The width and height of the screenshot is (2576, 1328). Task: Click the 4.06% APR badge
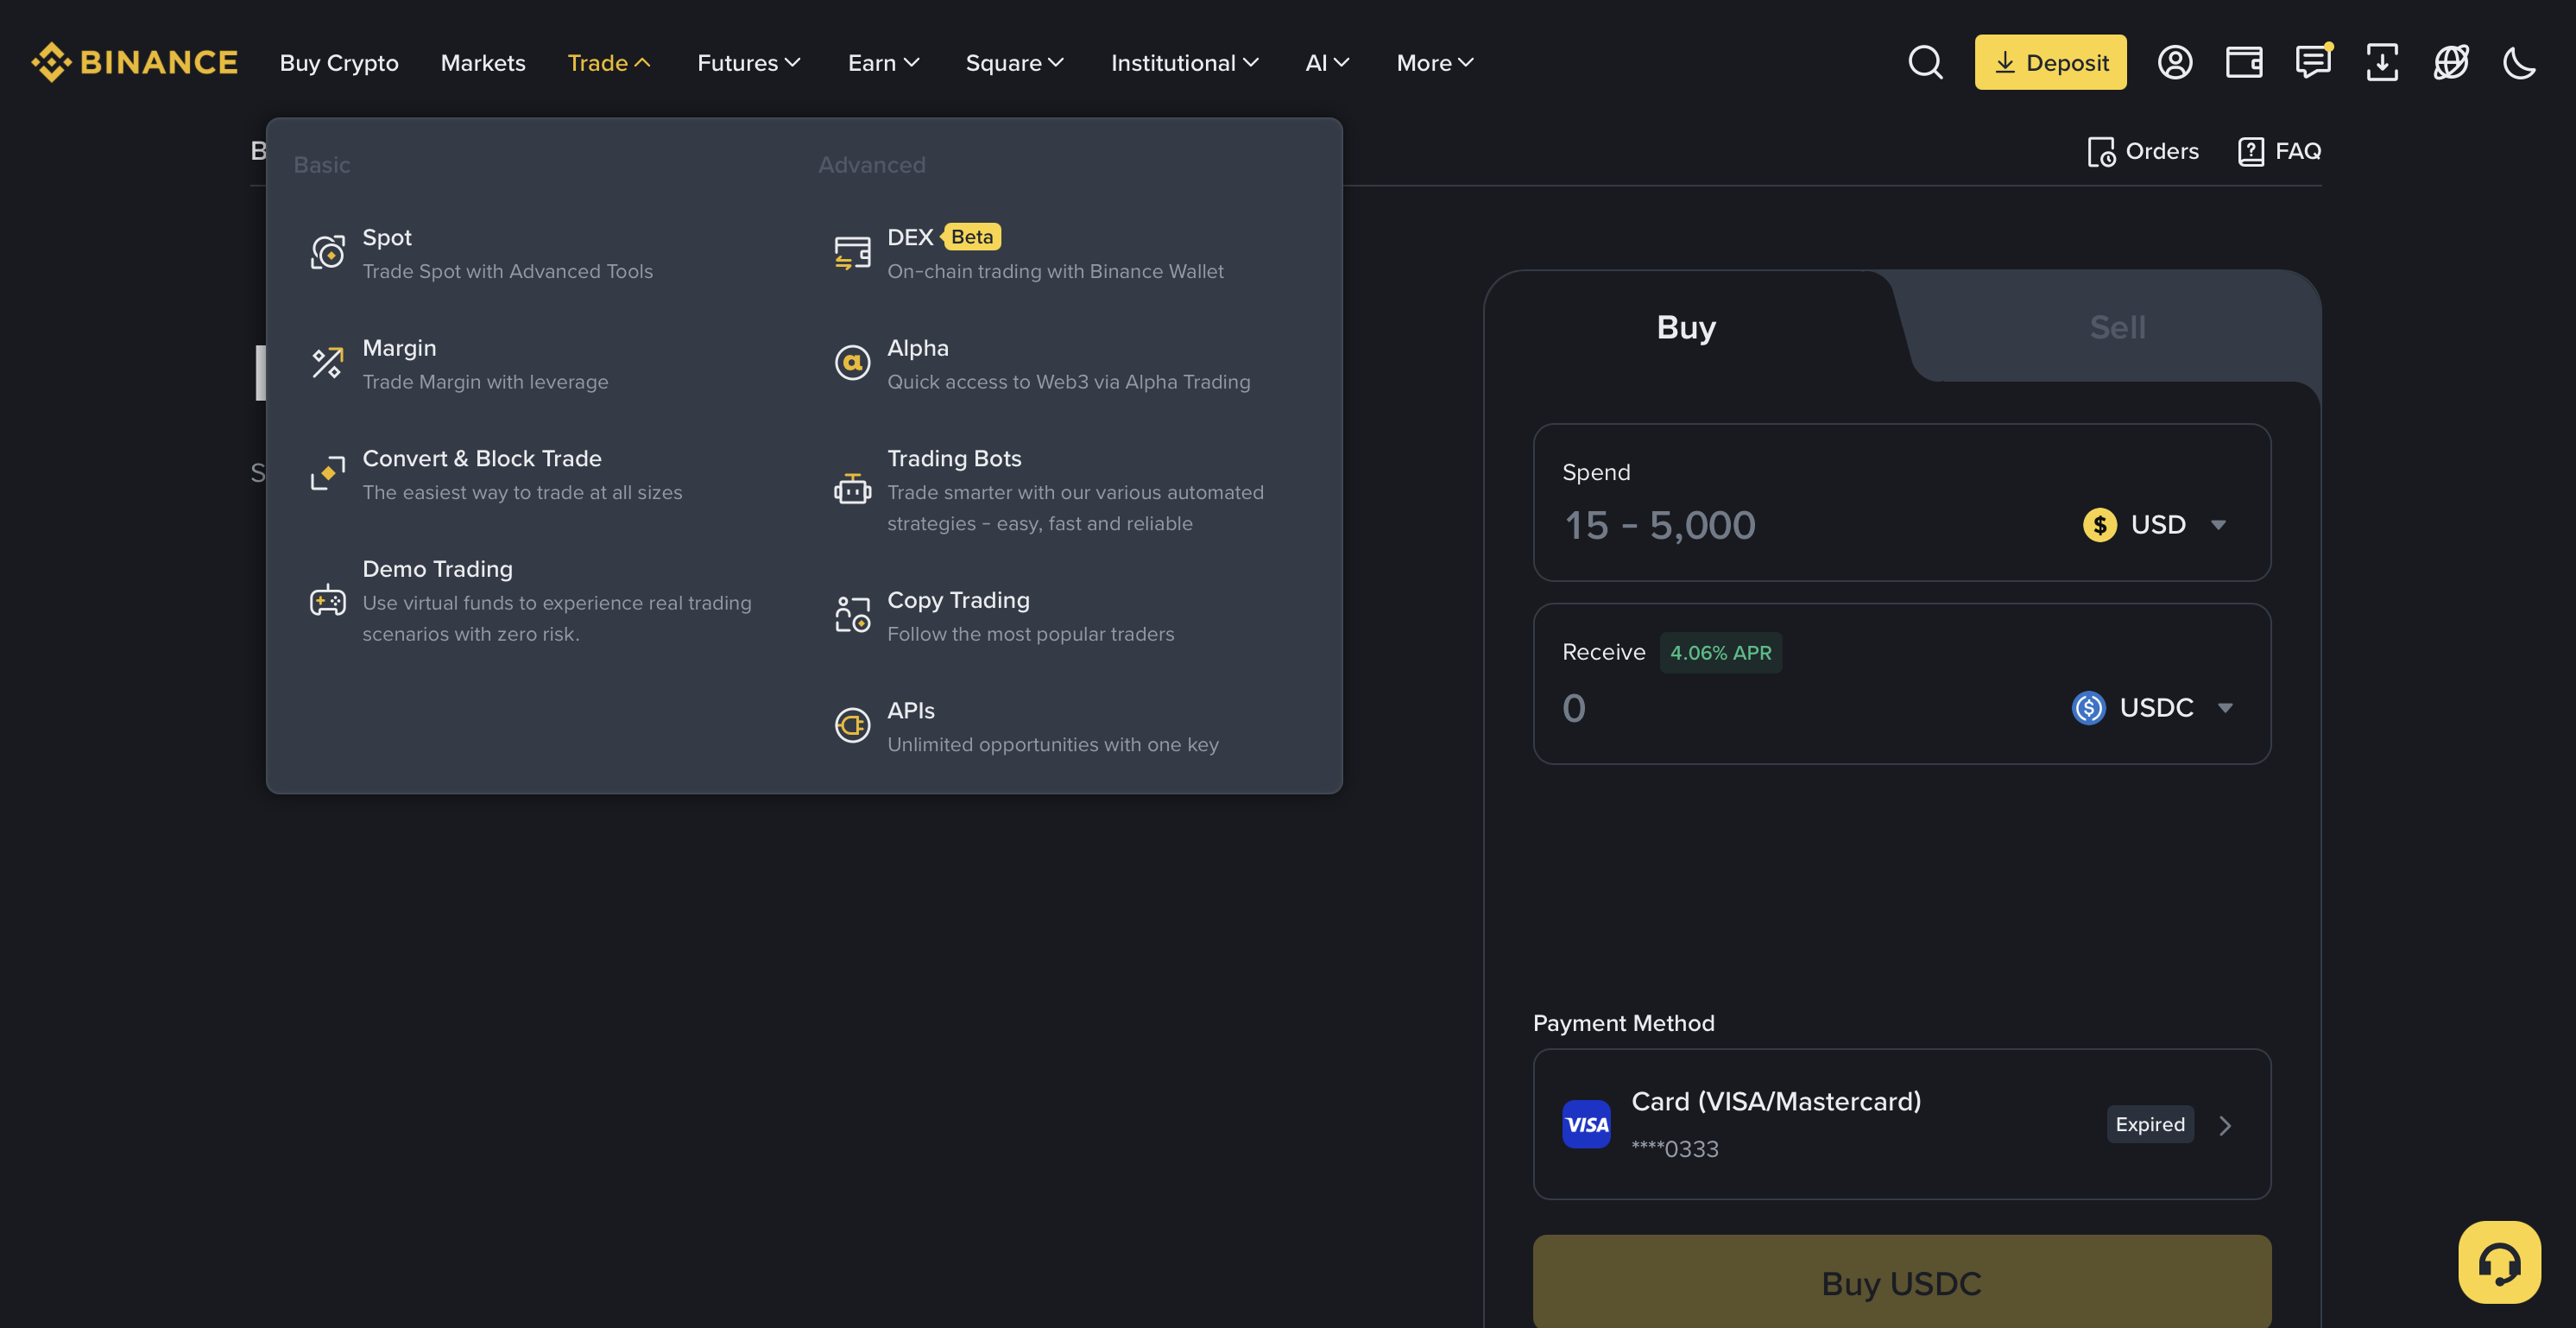coord(1721,653)
